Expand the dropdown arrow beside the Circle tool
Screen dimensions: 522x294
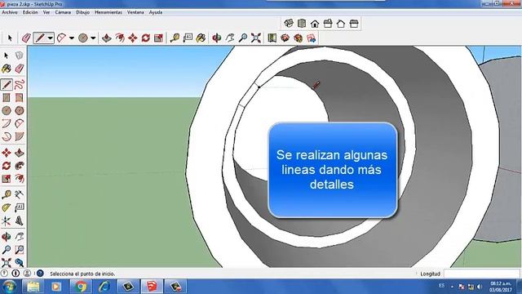coord(93,38)
